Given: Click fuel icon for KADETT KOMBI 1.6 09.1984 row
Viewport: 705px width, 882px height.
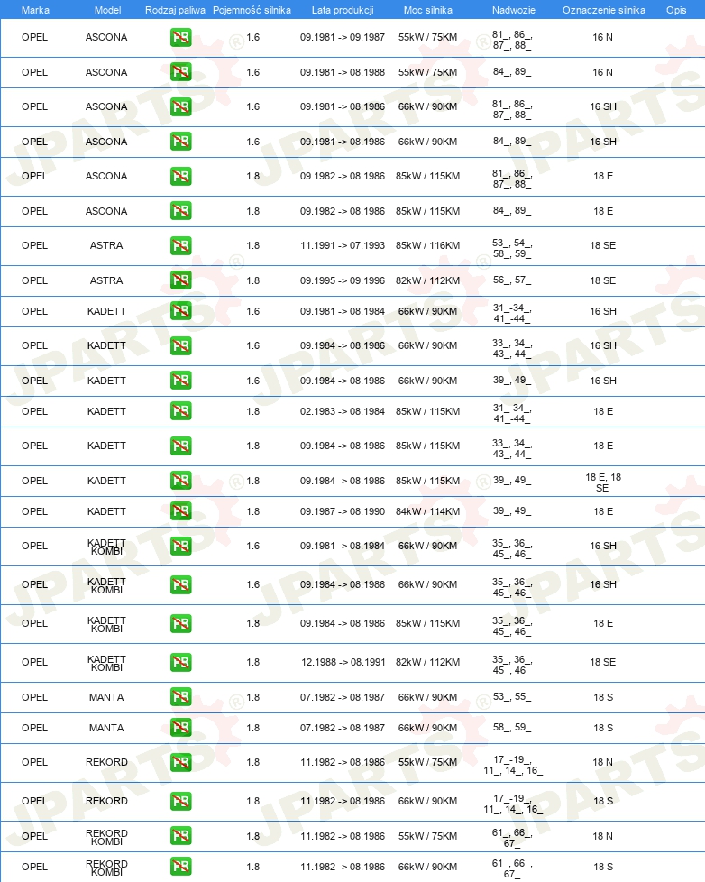Looking at the screenshot, I should (x=180, y=585).
